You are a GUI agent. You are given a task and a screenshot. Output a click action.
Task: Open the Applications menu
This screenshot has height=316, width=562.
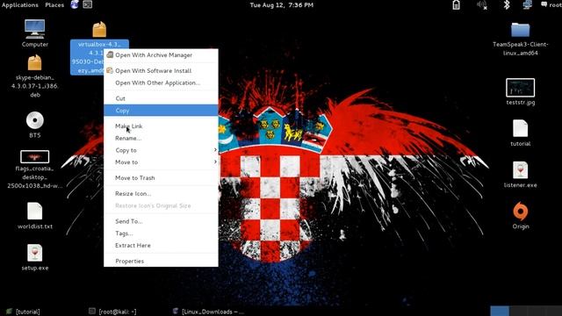click(x=19, y=4)
